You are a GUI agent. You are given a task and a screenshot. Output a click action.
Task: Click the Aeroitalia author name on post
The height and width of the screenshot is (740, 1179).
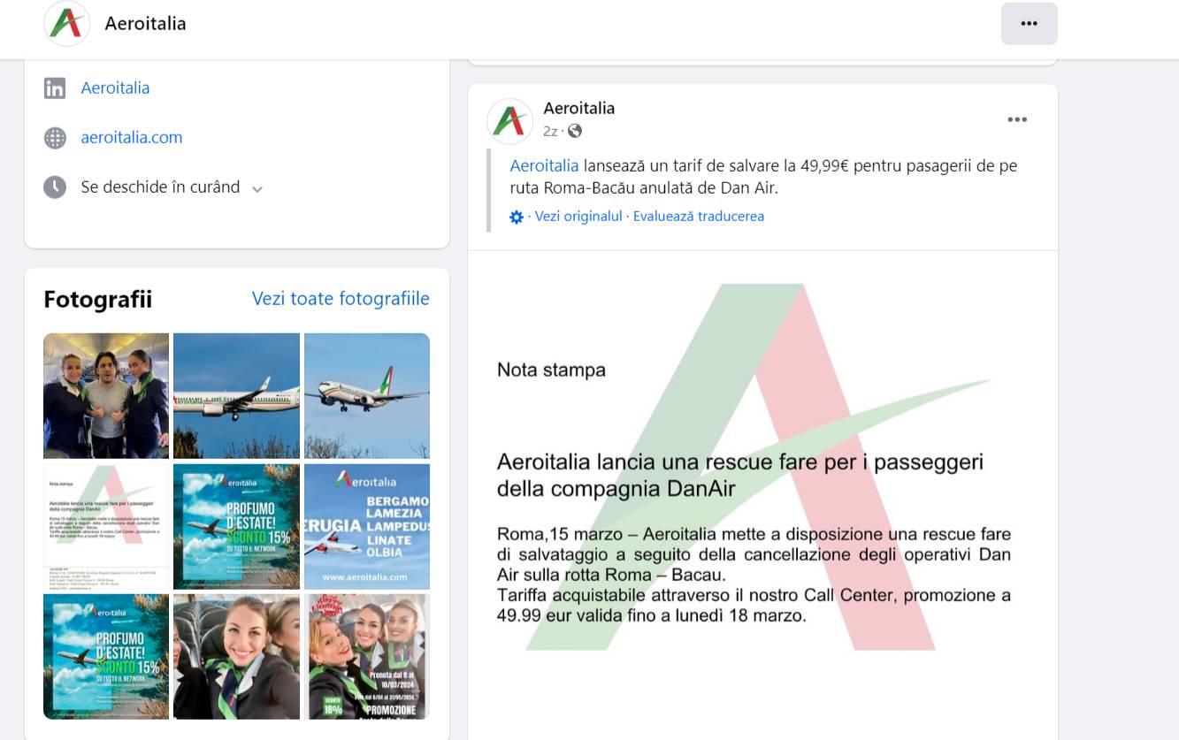(579, 108)
